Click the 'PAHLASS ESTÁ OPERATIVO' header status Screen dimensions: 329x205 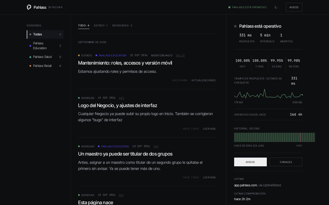(x=247, y=7)
